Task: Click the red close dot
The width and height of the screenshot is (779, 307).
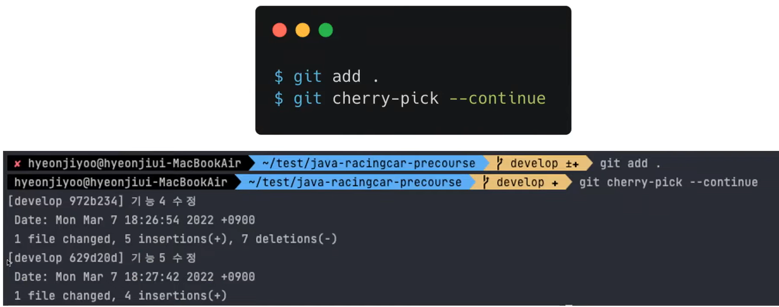Action: pyautogui.click(x=279, y=30)
